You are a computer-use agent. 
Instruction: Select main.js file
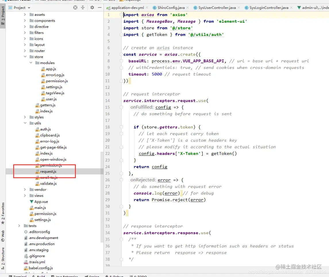coord(40,208)
